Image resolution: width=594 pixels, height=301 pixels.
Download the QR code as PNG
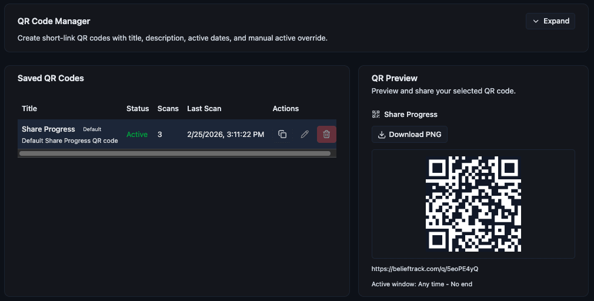pyautogui.click(x=409, y=135)
